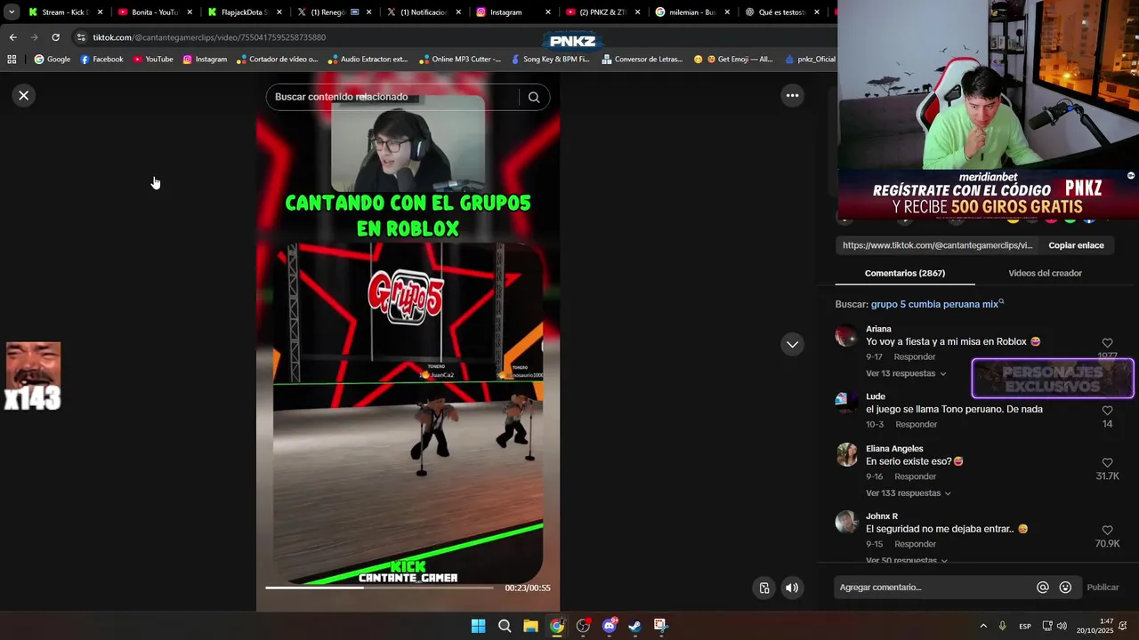The image size is (1139, 640).
Task: Expand 'Ver 13 respuestas' under Ariana's comment
Action: 906,373
